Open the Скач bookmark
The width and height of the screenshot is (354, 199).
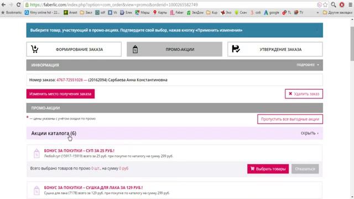[x=241, y=13]
